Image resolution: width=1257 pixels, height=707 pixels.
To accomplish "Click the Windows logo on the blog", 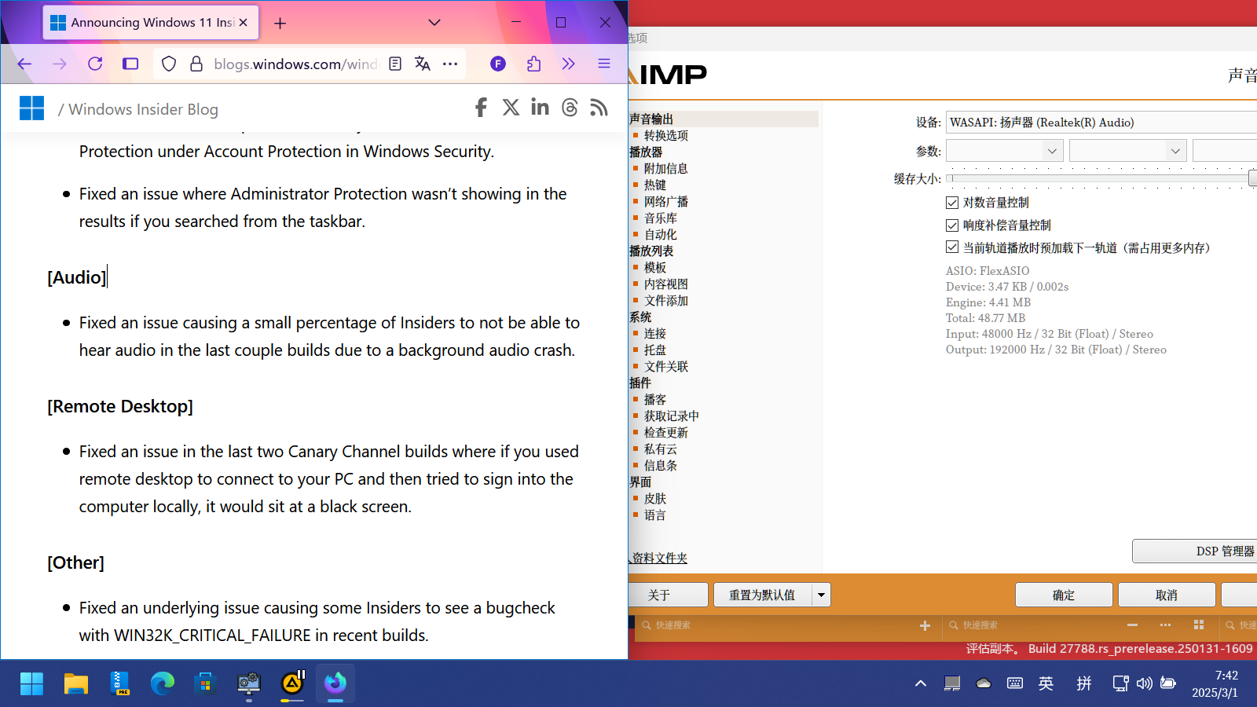I will pos(31,108).
